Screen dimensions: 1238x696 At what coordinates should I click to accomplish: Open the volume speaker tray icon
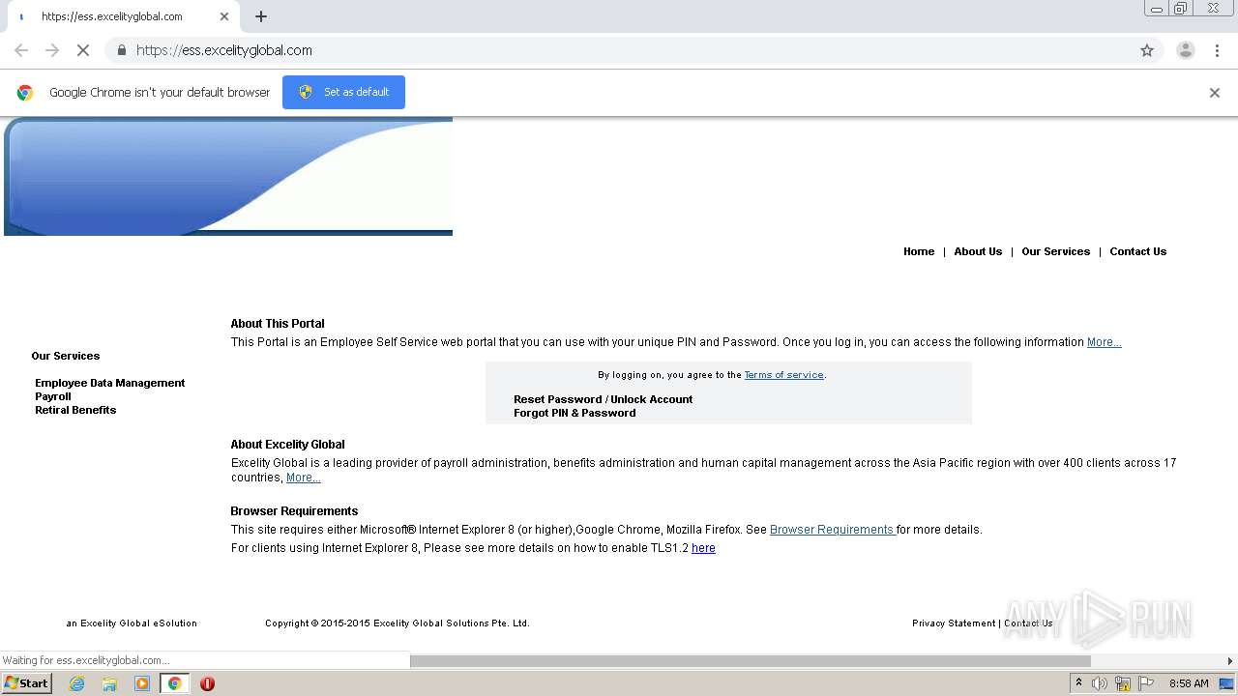tap(1100, 683)
